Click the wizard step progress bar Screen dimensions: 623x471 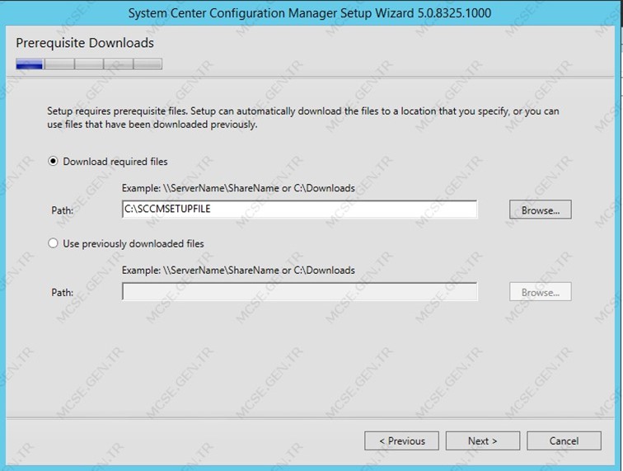click(x=89, y=64)
